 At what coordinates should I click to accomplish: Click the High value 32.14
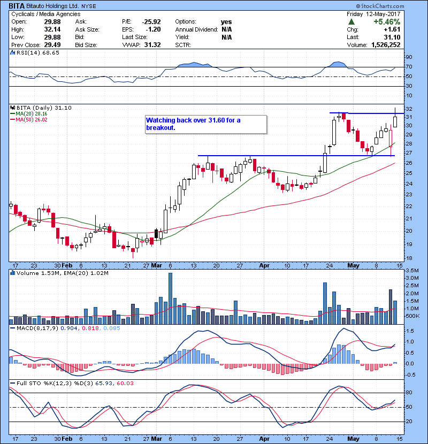coord(52,29)
